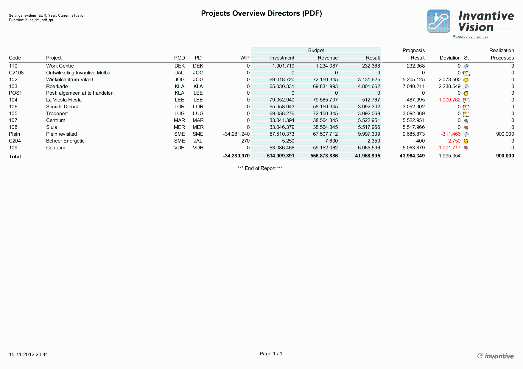Click the cloudy icon on Sociale Dienst row
Image resolution: width=523 pixels, height=369 pixels.
pos(466,107)
